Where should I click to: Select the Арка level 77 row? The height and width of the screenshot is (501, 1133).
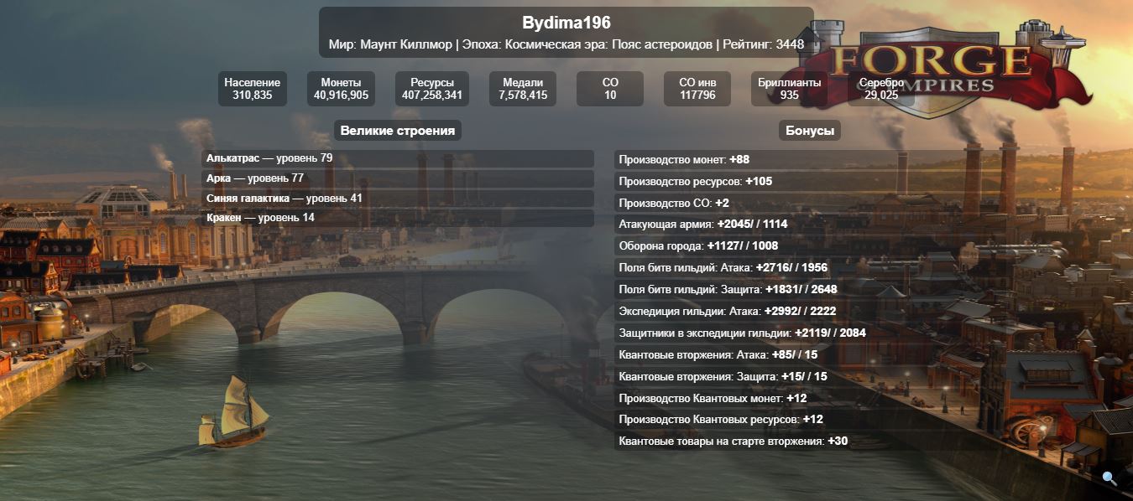coord(399,178)
